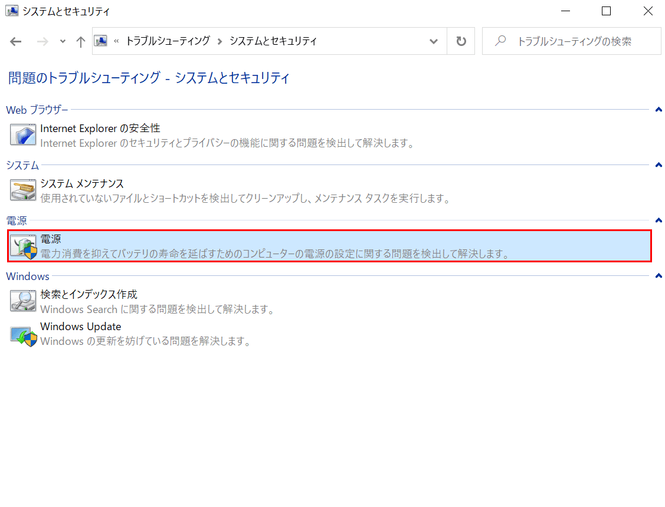The height and width of the screenshot is (507, 665).
Task: Collapse the 電源 section
Action: [659, 220]
